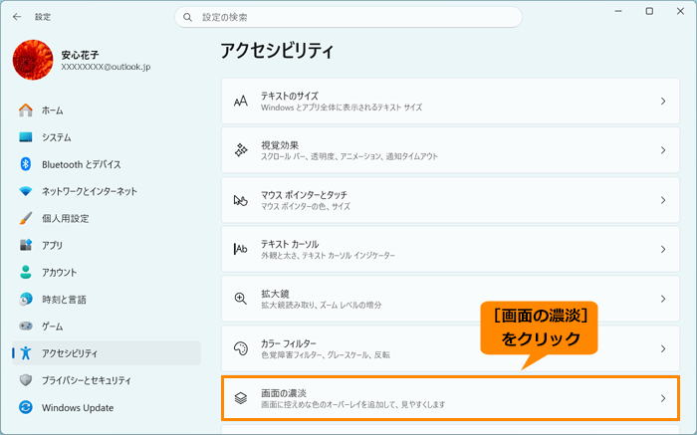The width and height of the screenshot is (697, 435).
Task: Expand the 画面の濃淡 row chevron
Action: (x=663, y=398)
